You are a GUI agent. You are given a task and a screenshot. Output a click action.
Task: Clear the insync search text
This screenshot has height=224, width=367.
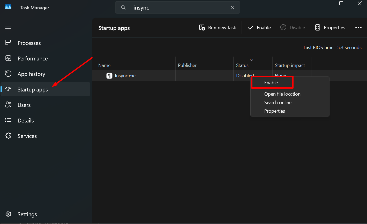pyautogui.click(x=232, y=7)
